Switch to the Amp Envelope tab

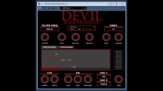click(49, 47)
